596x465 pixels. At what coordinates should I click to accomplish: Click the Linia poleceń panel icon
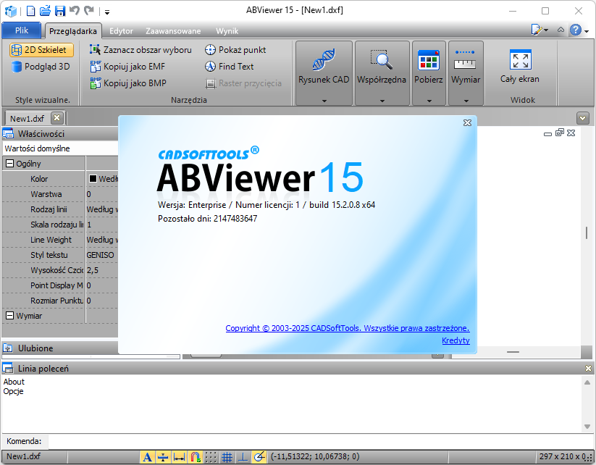pos(8,368)
